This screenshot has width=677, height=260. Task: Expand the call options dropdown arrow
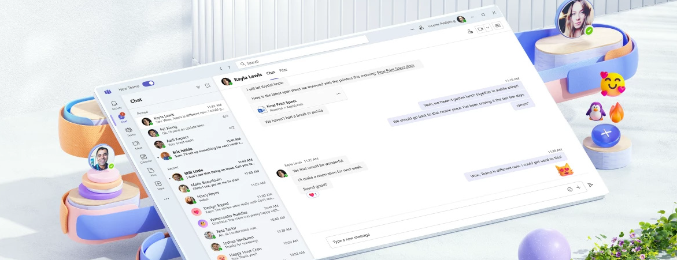coord(489,28)
